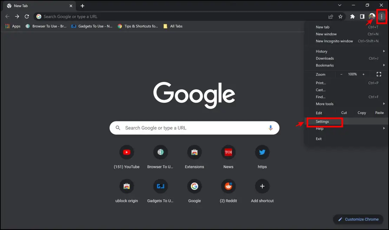Toggle the side panel icon
The image size is (389, 230).
(362, 17)
